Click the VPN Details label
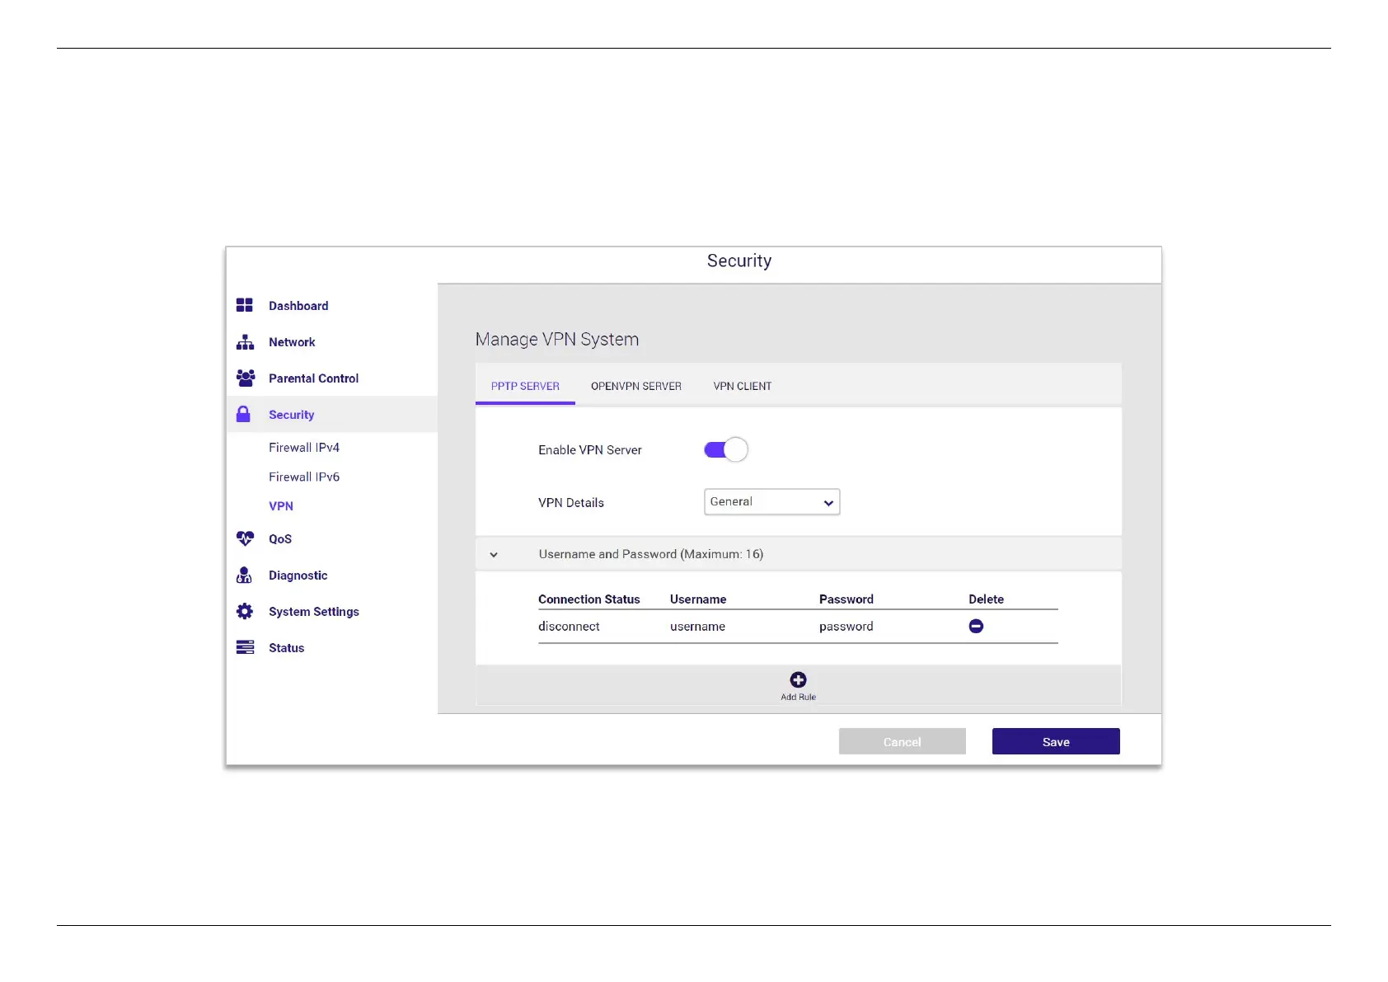This screenshot has height=982, width=1388. coord(571,502)
